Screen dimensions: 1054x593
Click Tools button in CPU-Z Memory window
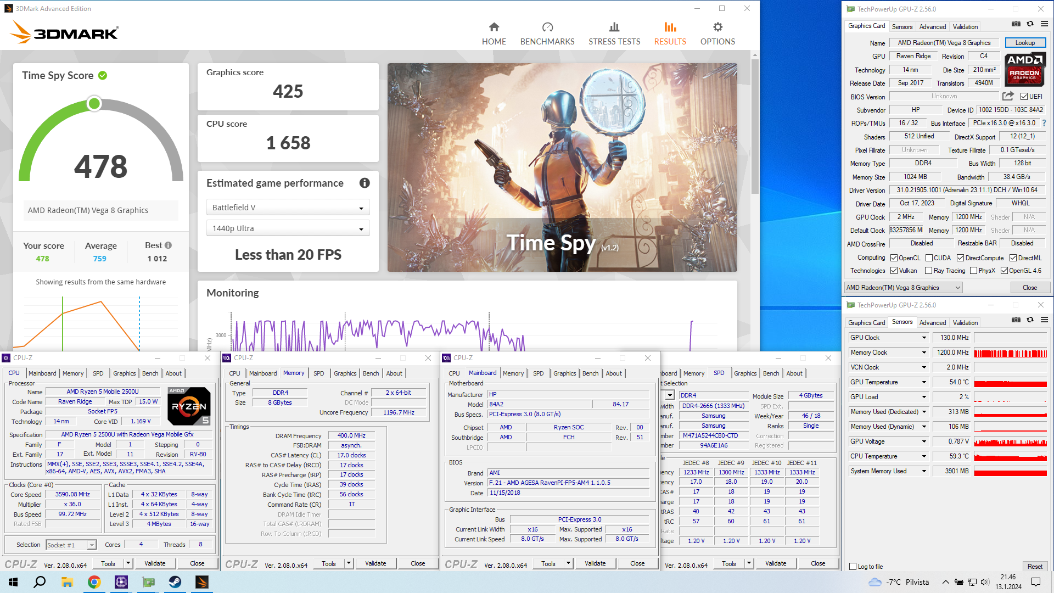[x=329, y=563]
